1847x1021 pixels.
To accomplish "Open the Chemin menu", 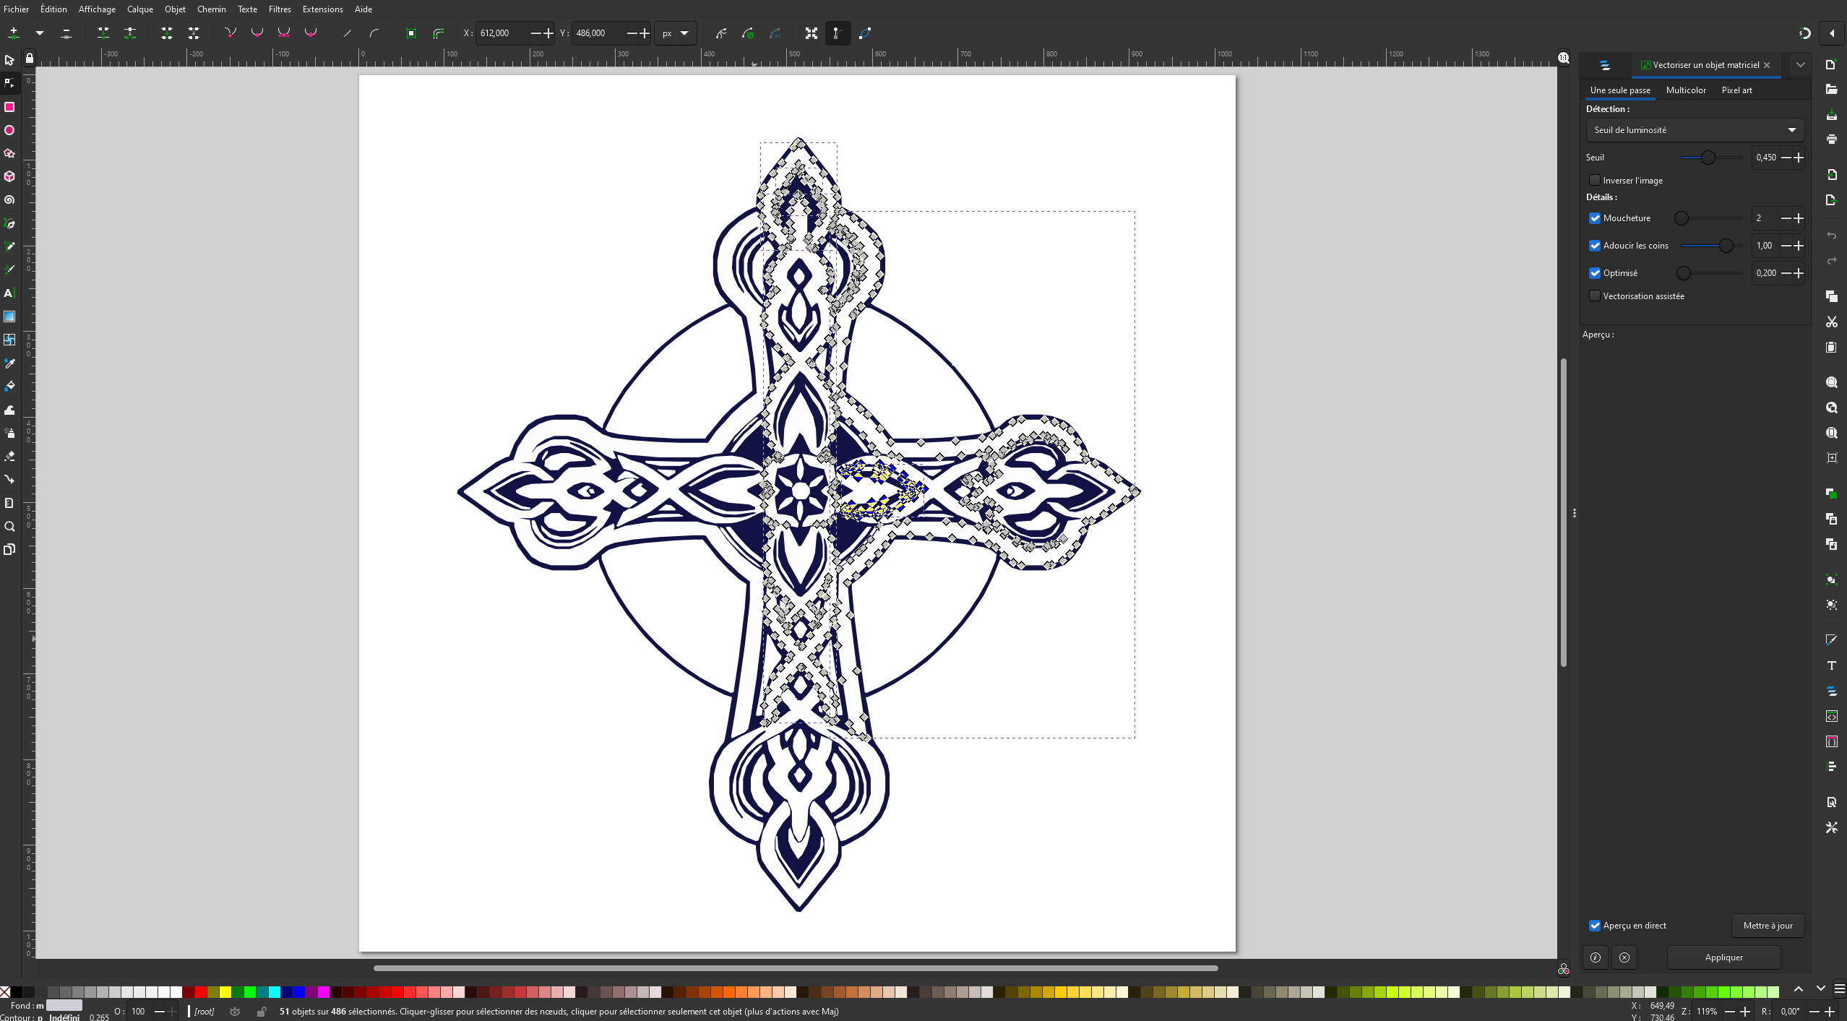I will click(211, 9).
